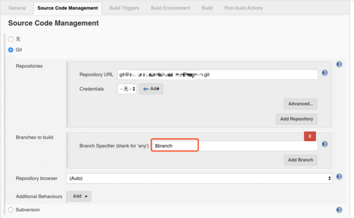The width and height of the screenshot is (354, 218).
Task: Click the Add credentials button
Action: [x=151, y=89]
